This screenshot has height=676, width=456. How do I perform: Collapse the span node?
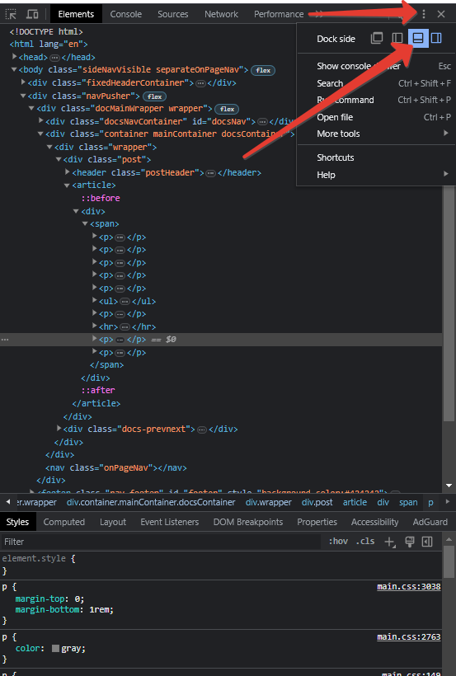coord(85,223)
